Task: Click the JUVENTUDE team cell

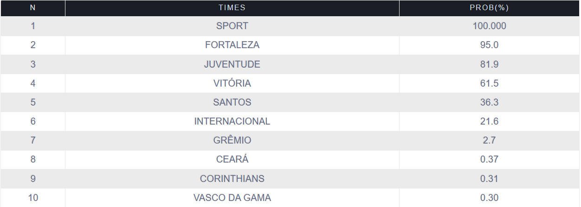Action: tap(232, 64)
